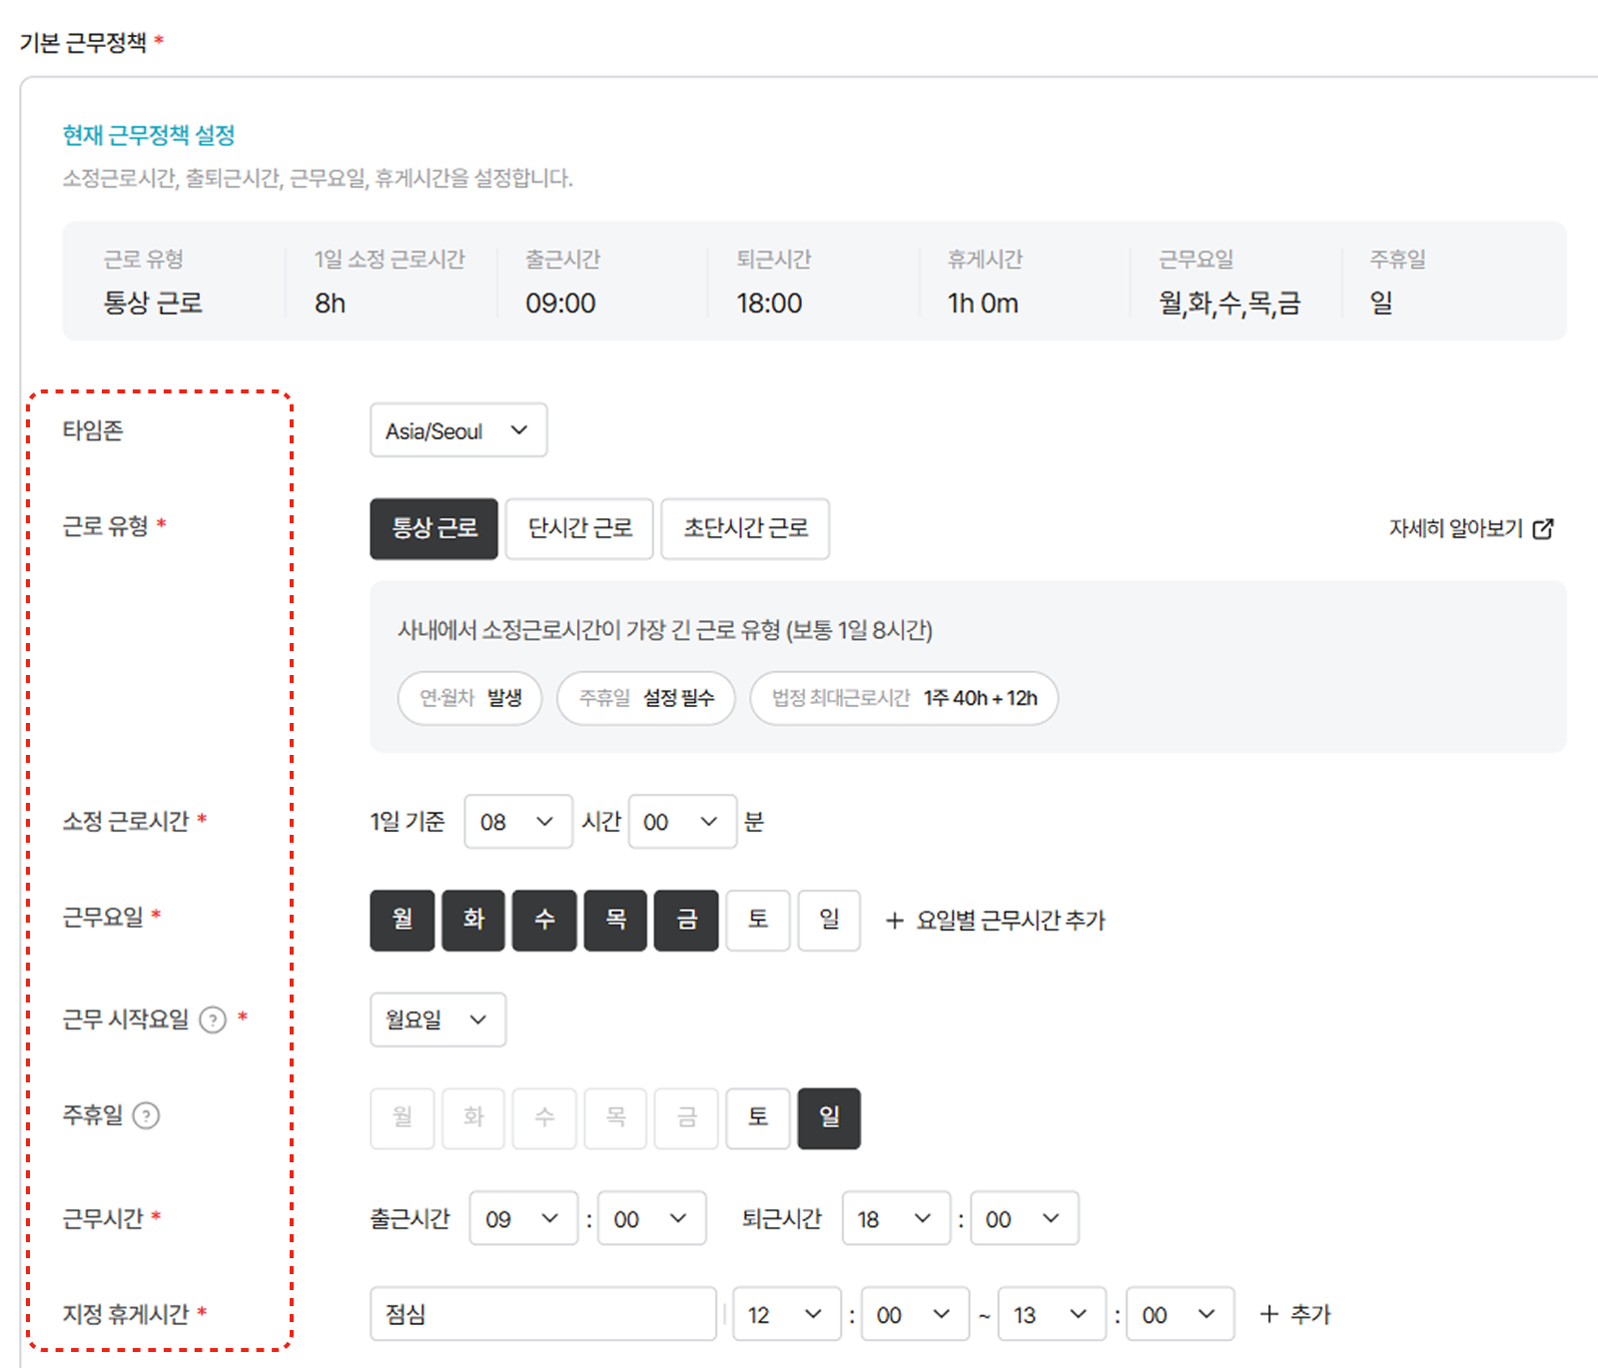This screenshot has width=1598, height=1368.
Task: Toggle 월 in 근무요일 row
Action: tap(402, 920)
